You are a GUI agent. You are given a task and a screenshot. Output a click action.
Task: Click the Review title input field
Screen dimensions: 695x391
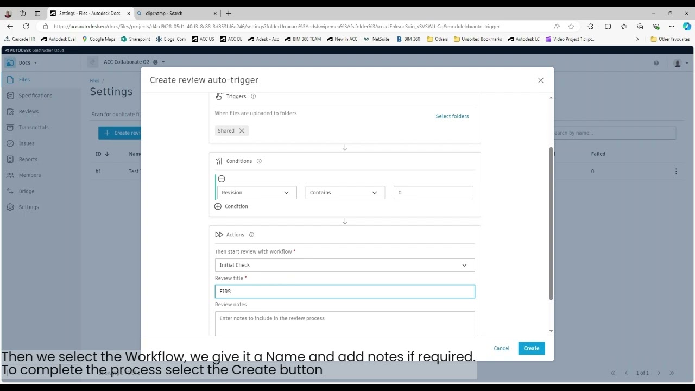click(345, 292)
